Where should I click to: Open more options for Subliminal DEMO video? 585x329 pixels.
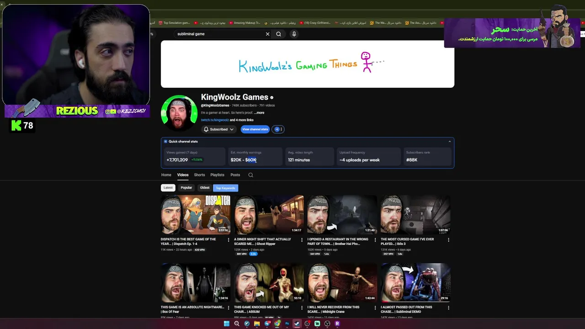coord(448,308)
